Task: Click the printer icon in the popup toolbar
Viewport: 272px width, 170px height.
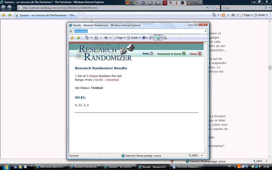Action: point(106,38)
